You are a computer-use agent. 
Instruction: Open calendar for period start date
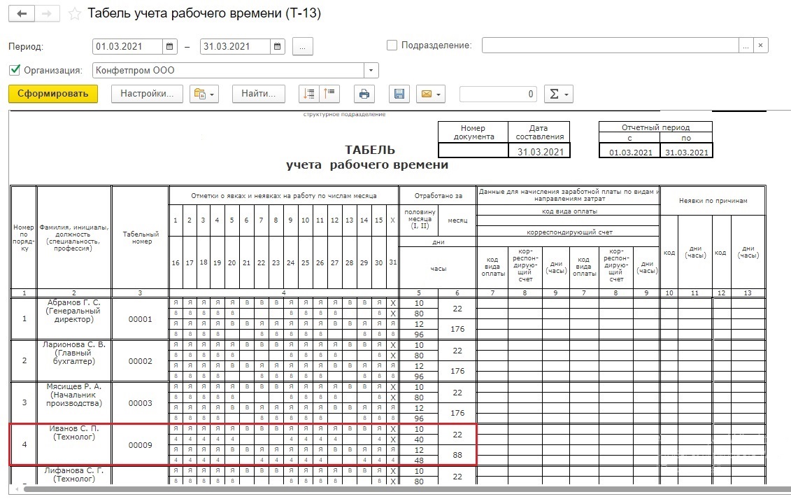[x=170, y=46]
